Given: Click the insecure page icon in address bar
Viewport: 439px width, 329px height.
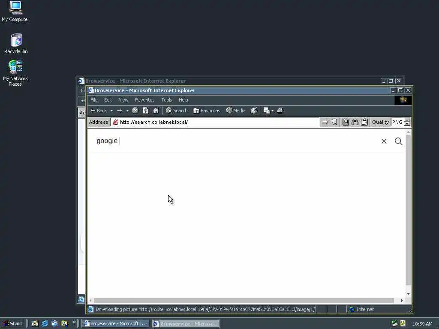Looking at the screenshot, I should (115, 122).
